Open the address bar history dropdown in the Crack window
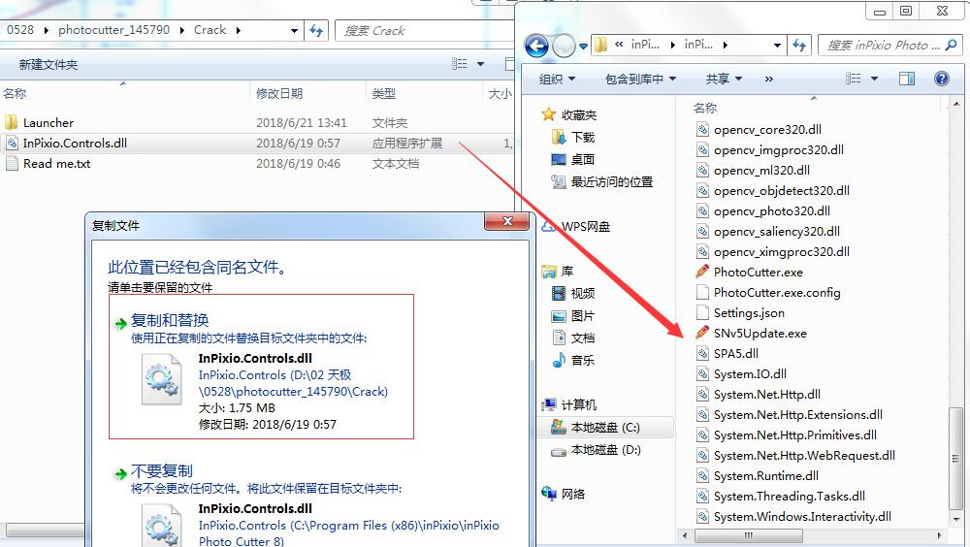The height and width of the screenshot is (547, 970). (295, 30)
